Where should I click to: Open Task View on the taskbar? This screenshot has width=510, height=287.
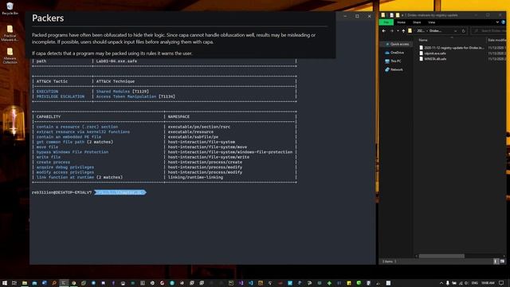pos(14,283)
